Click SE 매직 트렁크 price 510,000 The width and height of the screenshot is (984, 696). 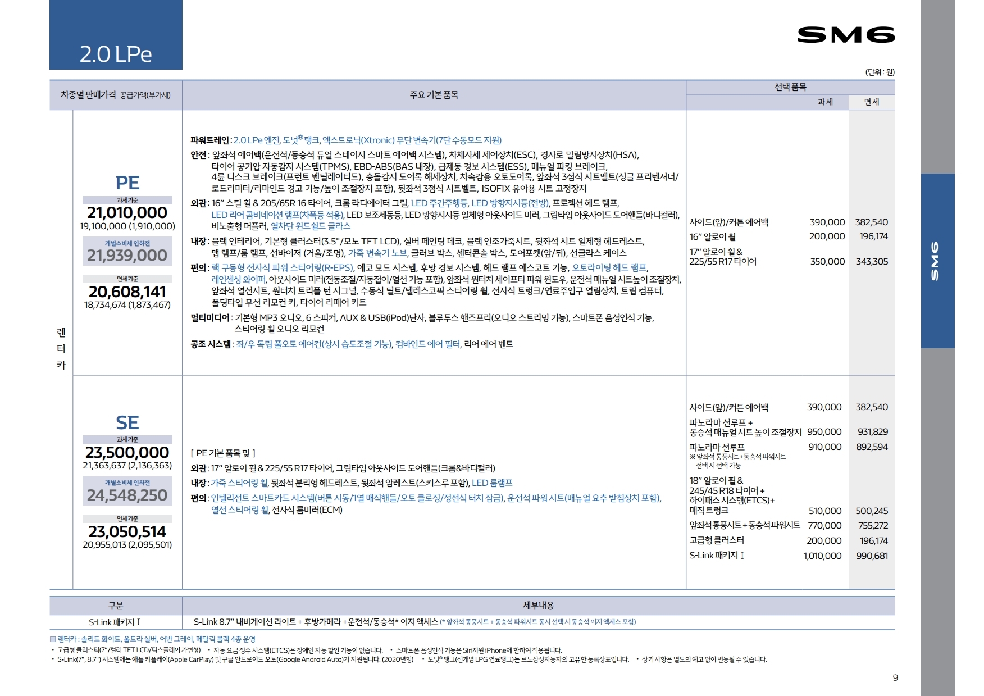point(825,511)
